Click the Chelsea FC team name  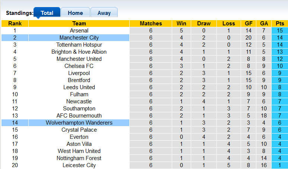tap(79, 66)
